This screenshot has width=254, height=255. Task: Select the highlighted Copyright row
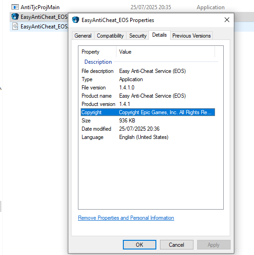point(148,112)
